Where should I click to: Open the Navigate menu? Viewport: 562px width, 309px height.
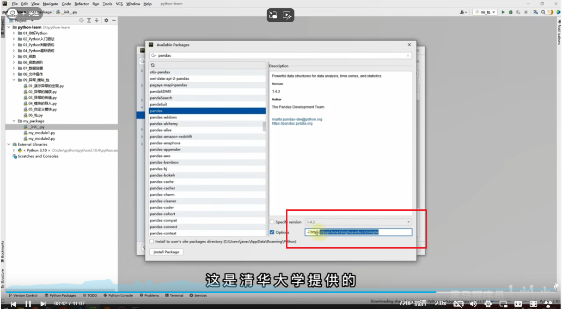[50, 4]
